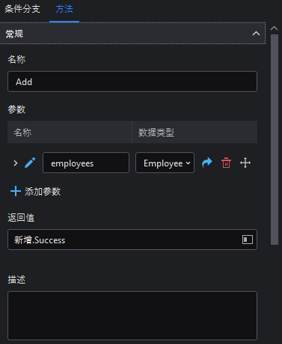Click the plus icon beside 添加参数
Screen dimensions: 282x344
[x=16, y=191]
